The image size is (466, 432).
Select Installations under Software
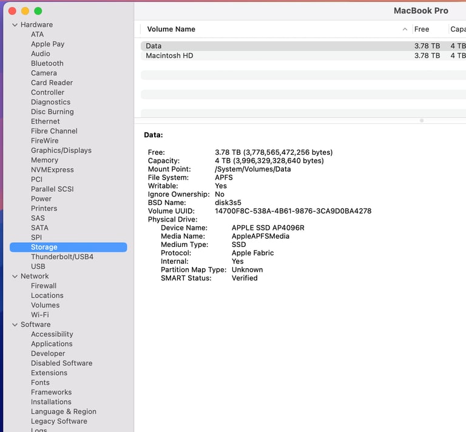(51, 402)
